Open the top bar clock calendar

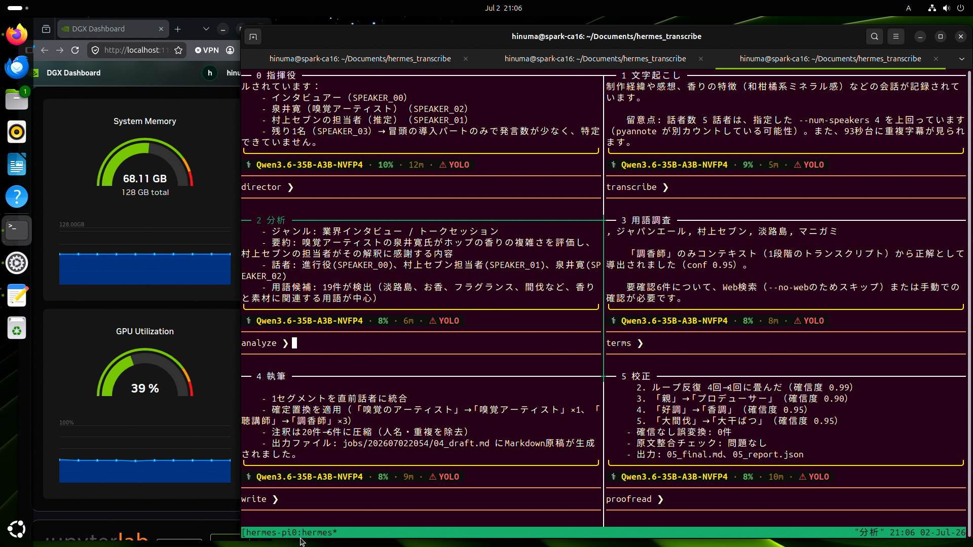click(x=503, y=8)
